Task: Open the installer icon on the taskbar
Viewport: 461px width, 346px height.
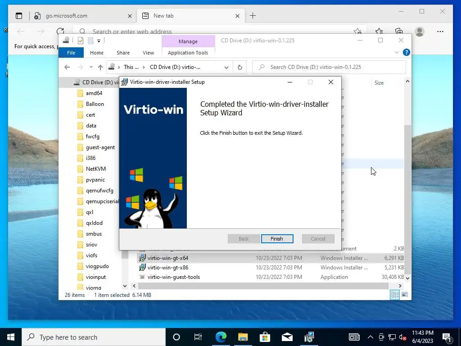Action: [x=309, y=337]
